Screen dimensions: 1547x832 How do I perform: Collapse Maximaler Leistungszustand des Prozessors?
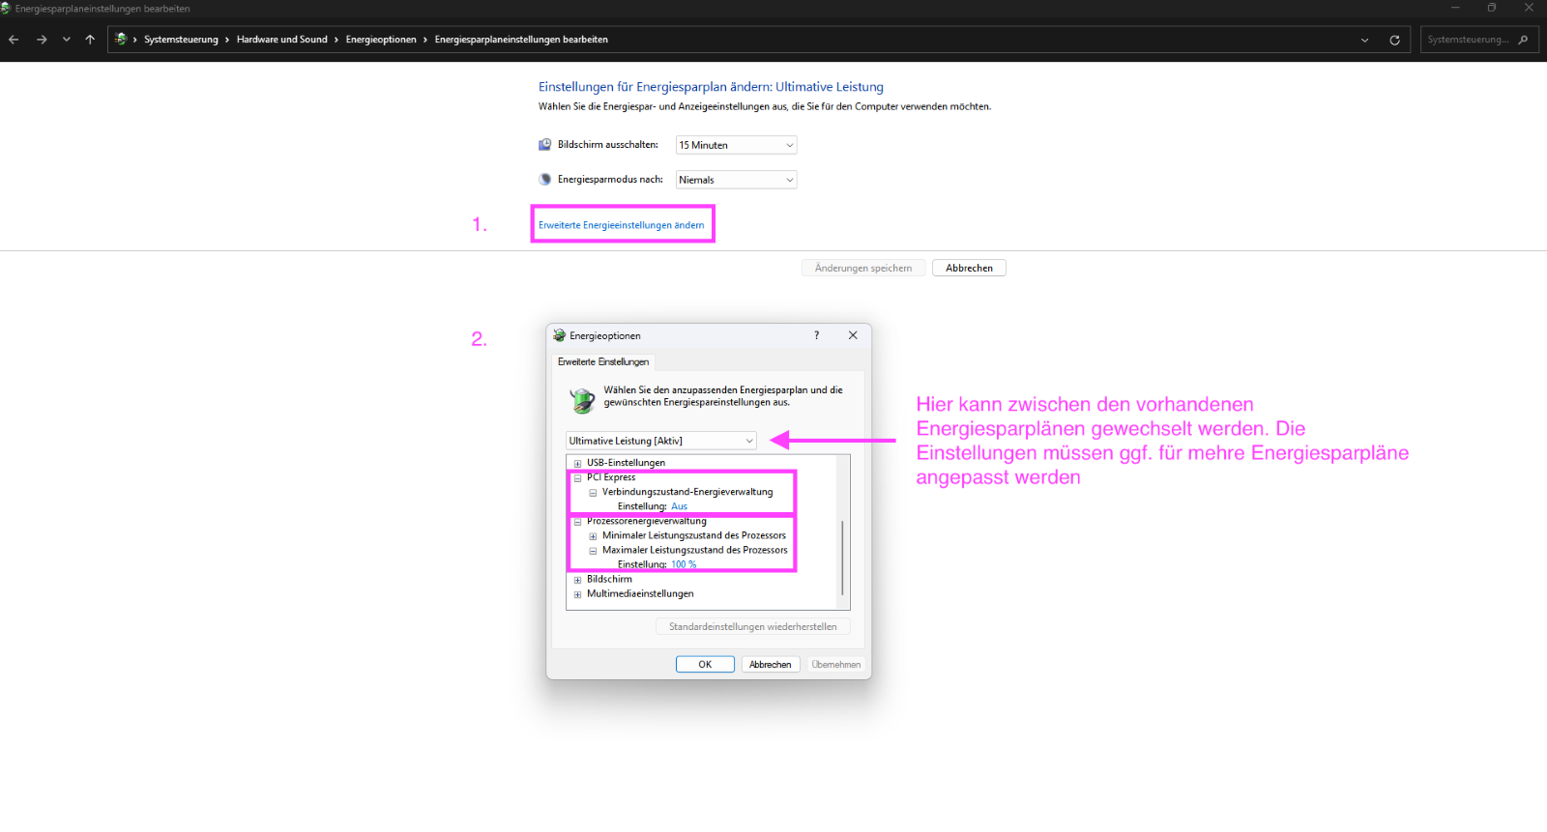pos(593,550)
